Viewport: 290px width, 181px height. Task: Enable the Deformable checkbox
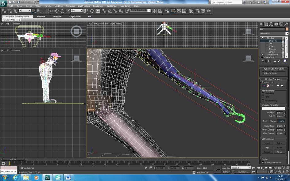tap(263, 93)
